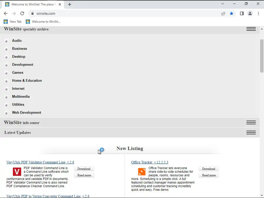Screen dimensions: 264x198
Task: Open Chrome's three-dot menu
Action: (258, 13)
